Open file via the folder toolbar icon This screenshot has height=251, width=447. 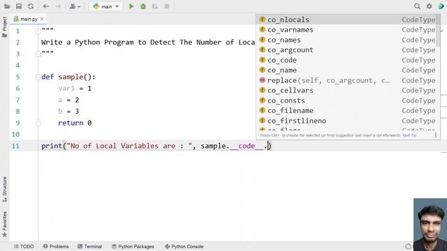point(7,6)
